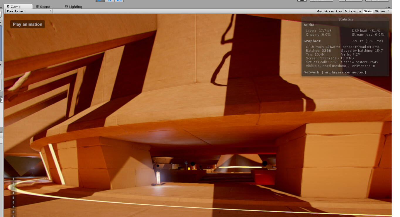The image size is (400, 217).
Task: Toggle Mute audio
Action: [x=353, y=11]
